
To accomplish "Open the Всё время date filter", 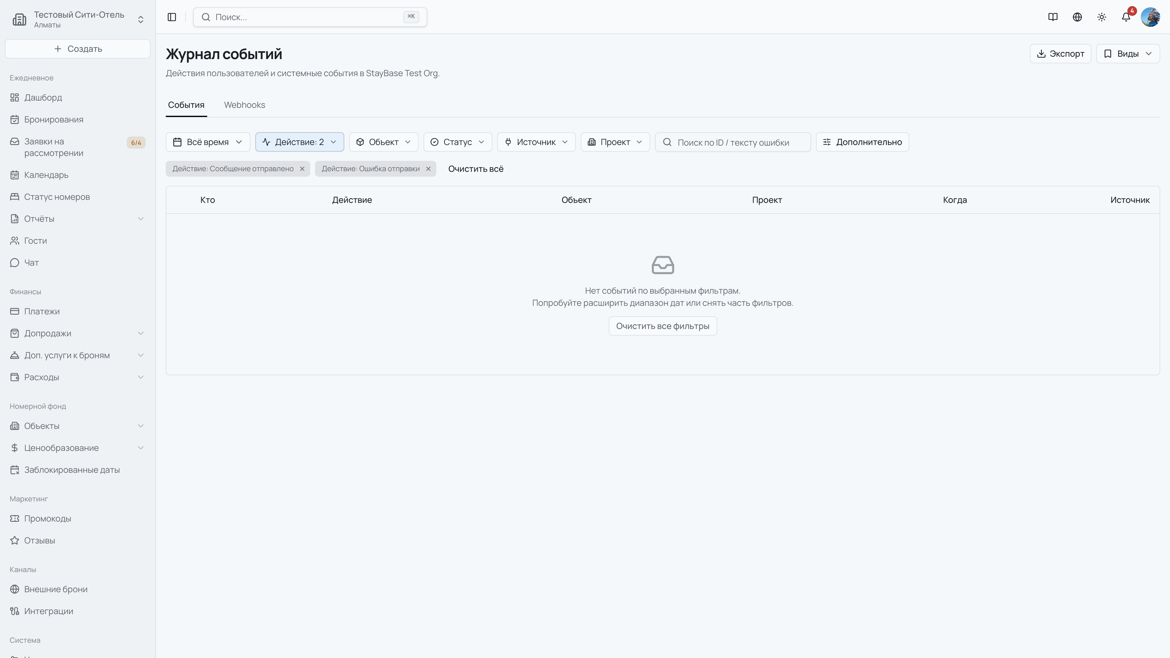I will [208, 142].
